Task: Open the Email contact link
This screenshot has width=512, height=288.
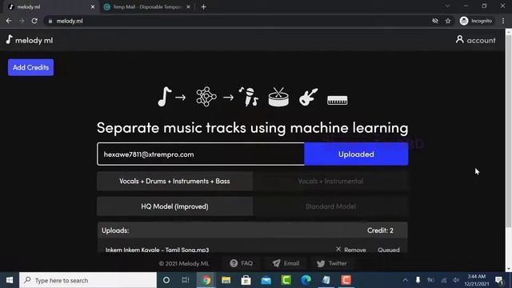Action: click(x=286, y=263)
